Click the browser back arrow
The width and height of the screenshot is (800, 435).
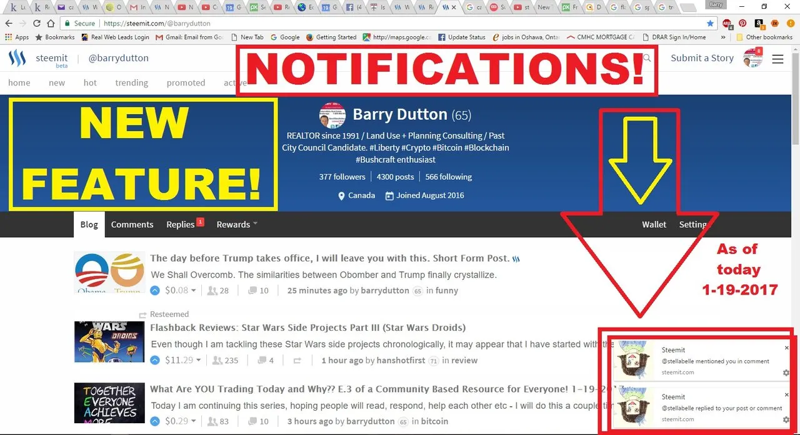[x=9, y=23]
